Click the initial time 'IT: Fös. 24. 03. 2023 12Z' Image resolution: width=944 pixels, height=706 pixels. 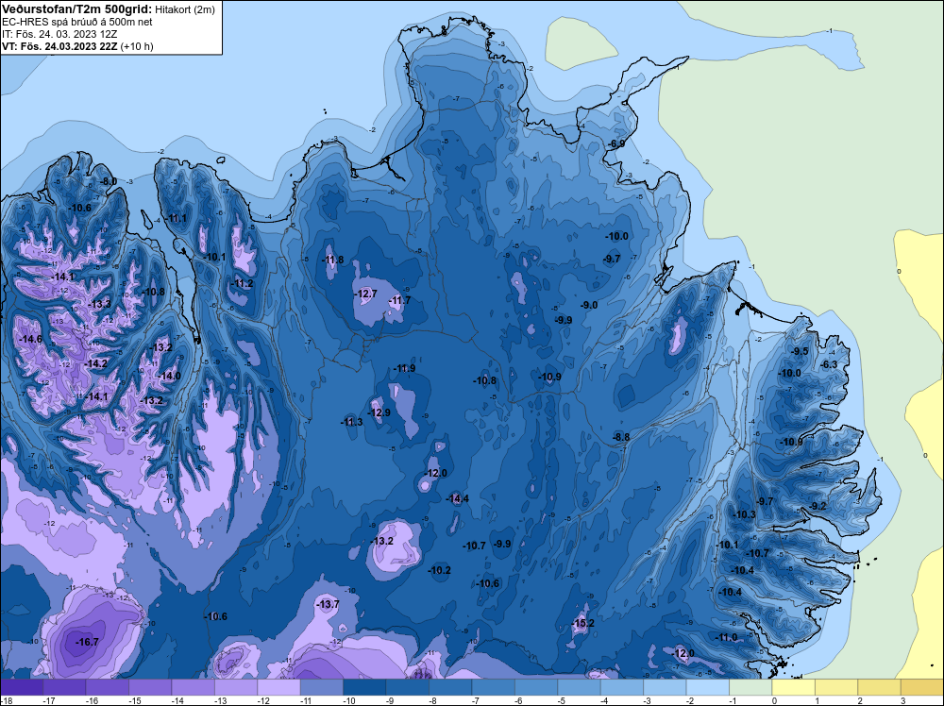pos(59,34)
